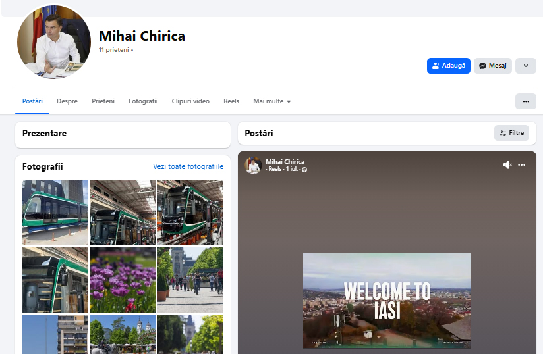
Task: Open the profile three-dots options menu
Action: 526,101
